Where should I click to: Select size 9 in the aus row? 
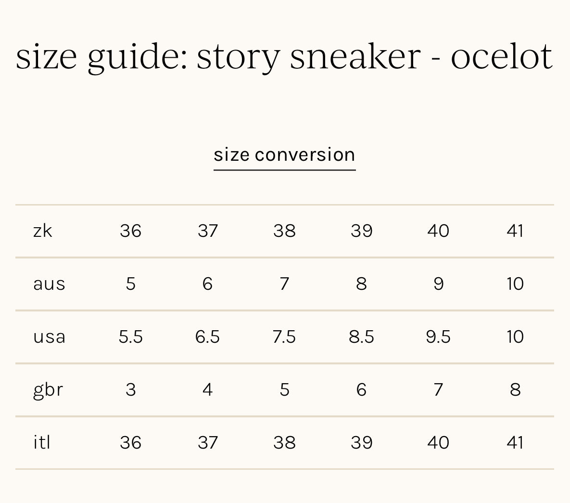click(x=438, y=284)
